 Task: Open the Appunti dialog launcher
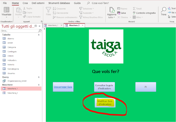[42, 21]
